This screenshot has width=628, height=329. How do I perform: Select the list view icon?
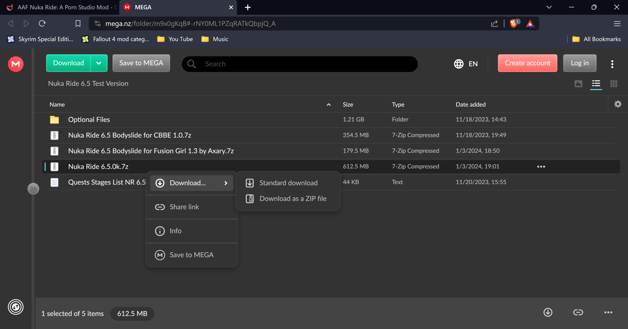coord(596,84)
